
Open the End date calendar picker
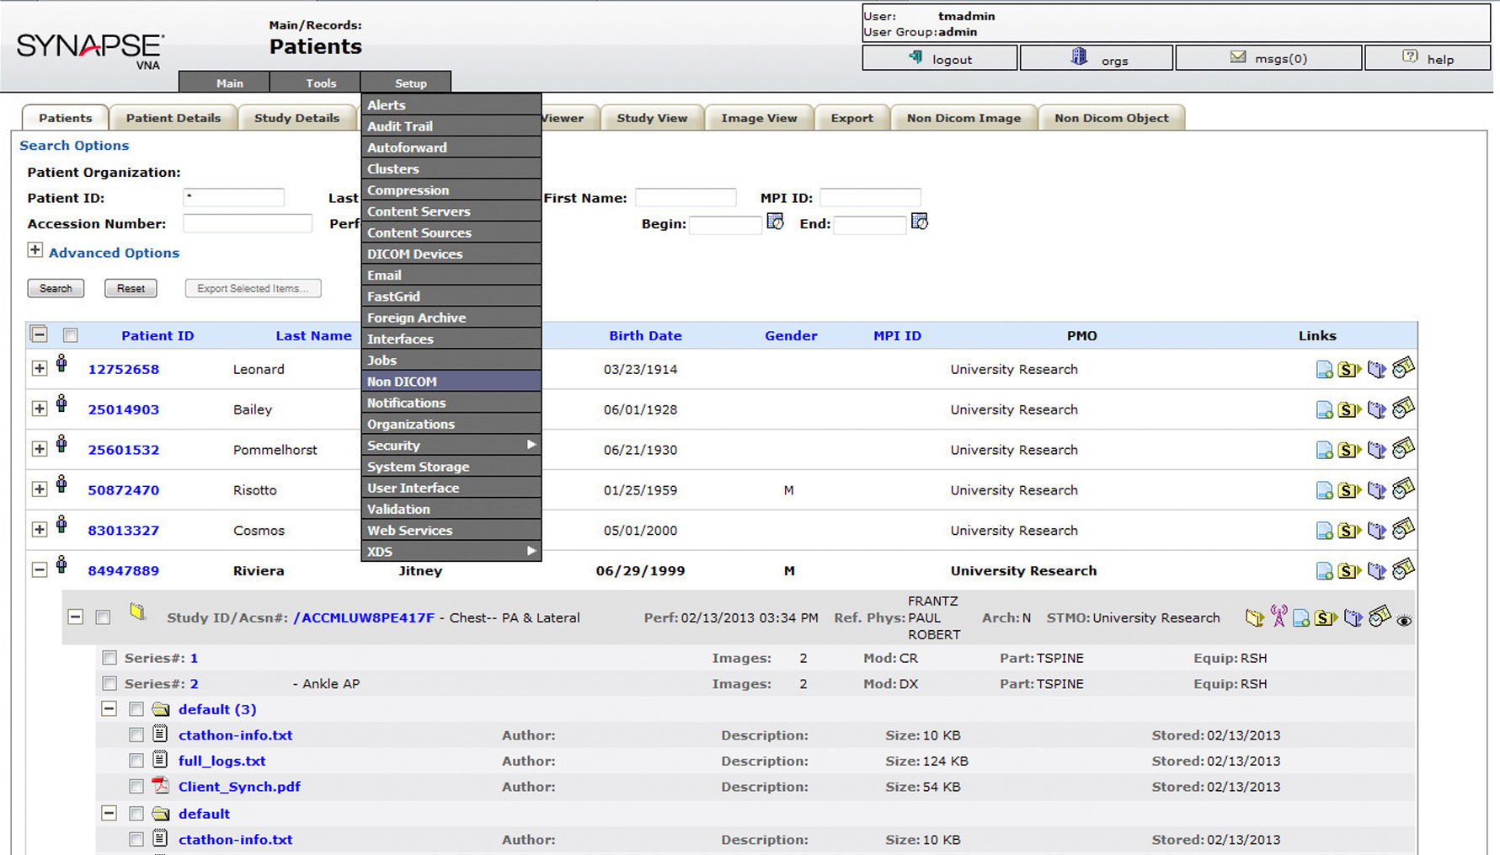919,222
